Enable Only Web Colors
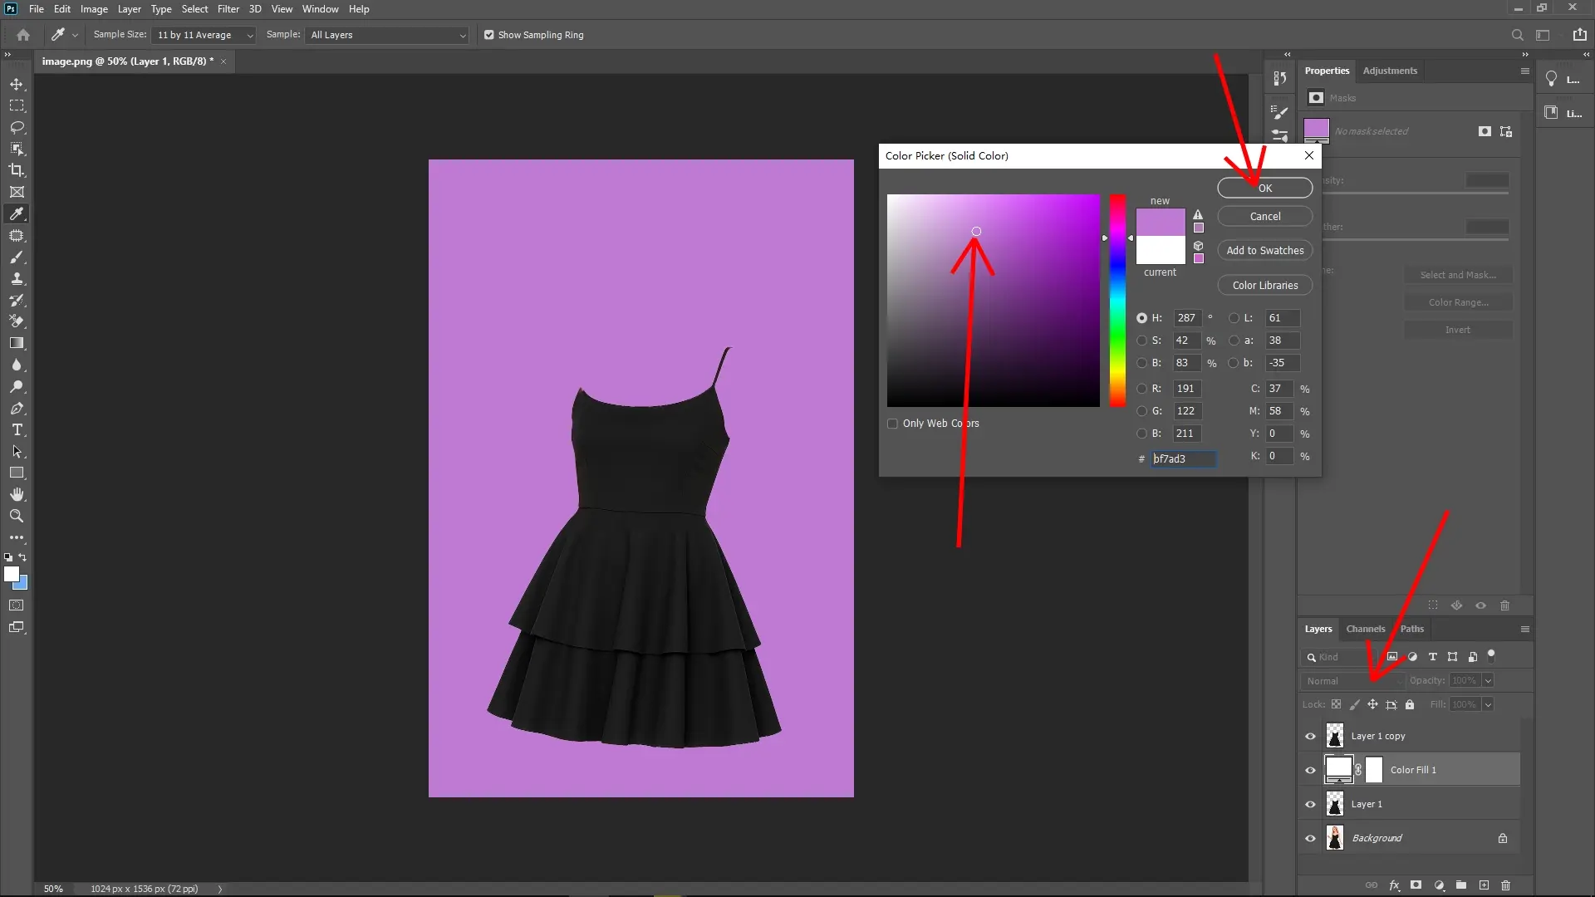 coord(893,424)
